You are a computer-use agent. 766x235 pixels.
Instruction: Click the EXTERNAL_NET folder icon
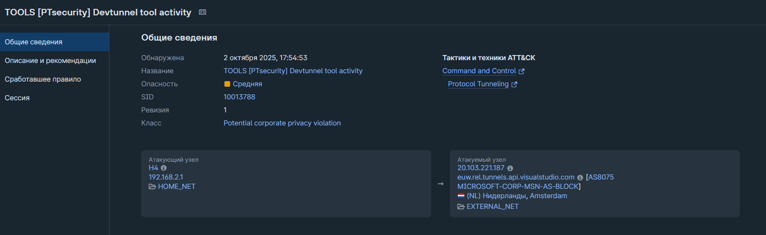[x=461, y=207]
